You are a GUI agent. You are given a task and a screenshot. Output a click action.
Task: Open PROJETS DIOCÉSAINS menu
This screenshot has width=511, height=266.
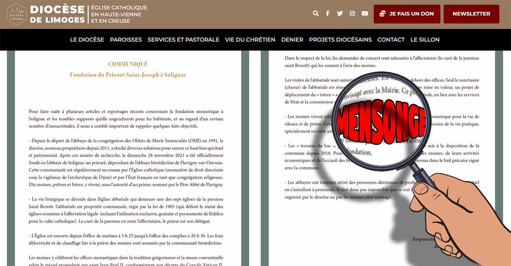[x=340, y=40]
